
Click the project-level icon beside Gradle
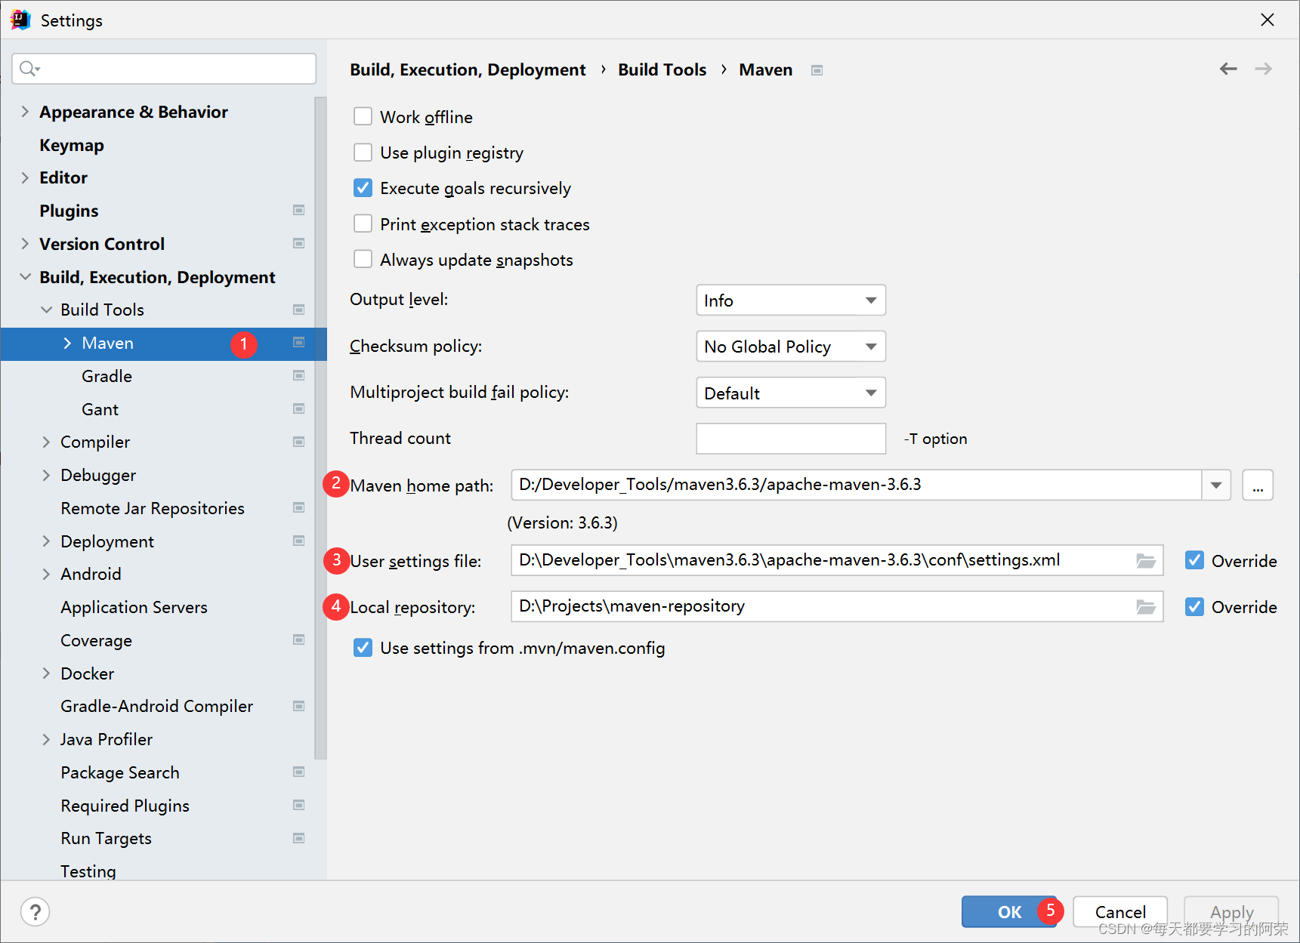click(299, 375)
